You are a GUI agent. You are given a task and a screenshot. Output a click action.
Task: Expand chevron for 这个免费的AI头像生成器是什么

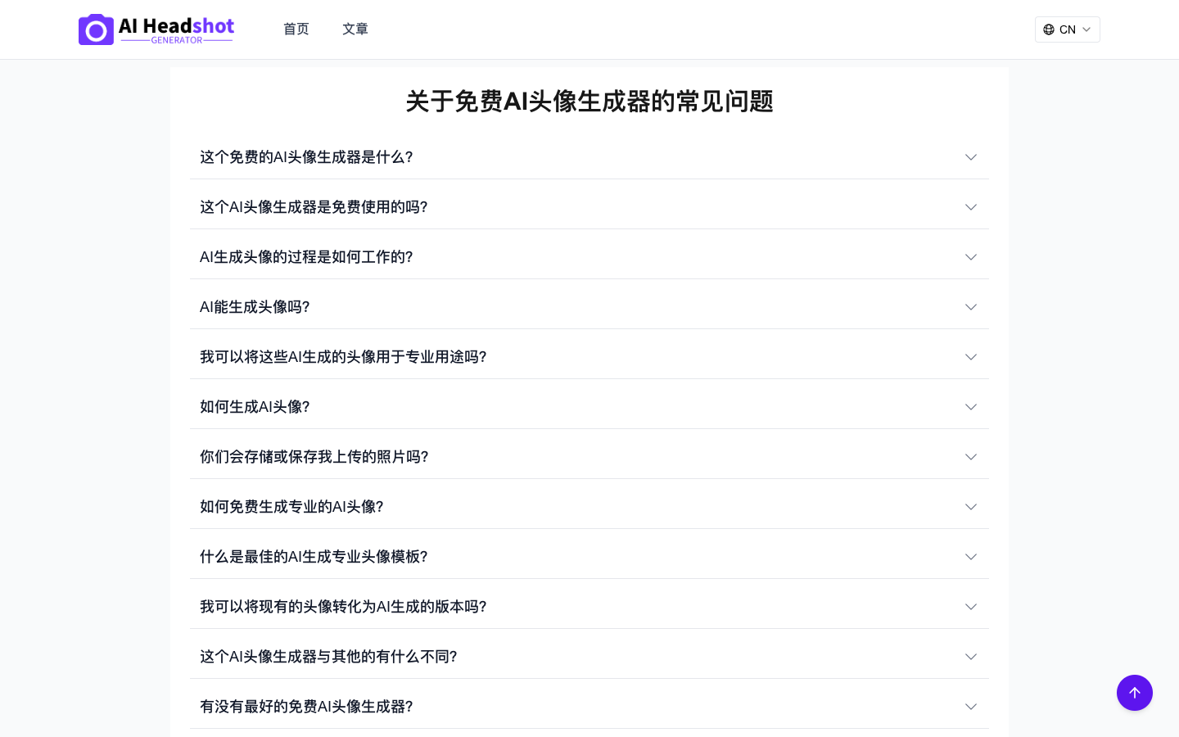[970, 157]
